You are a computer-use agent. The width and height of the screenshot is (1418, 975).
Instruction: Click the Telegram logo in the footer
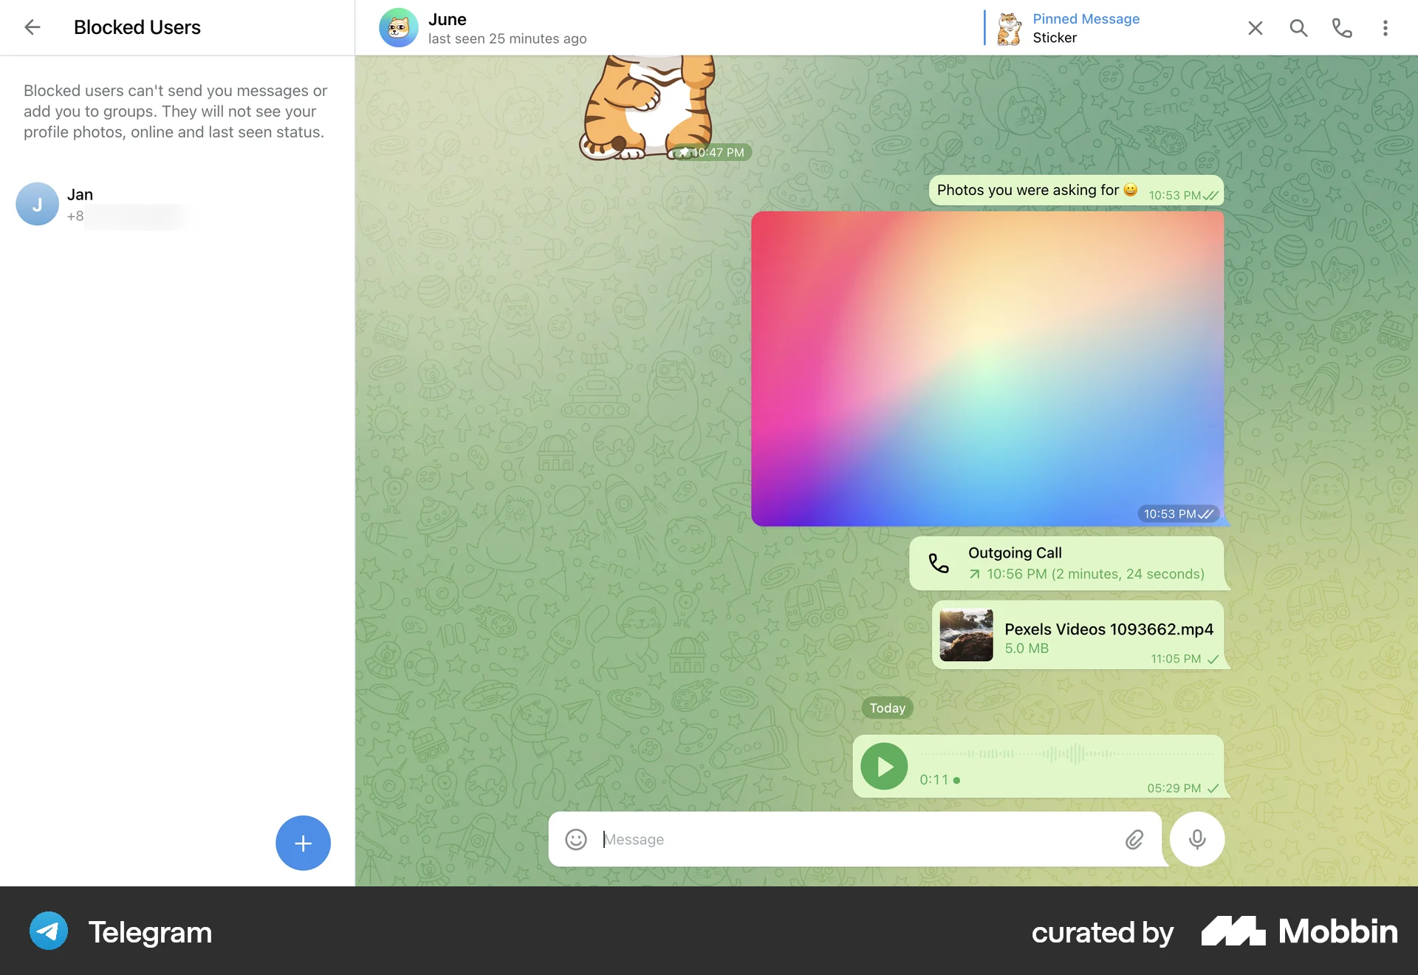click(48, 931)
